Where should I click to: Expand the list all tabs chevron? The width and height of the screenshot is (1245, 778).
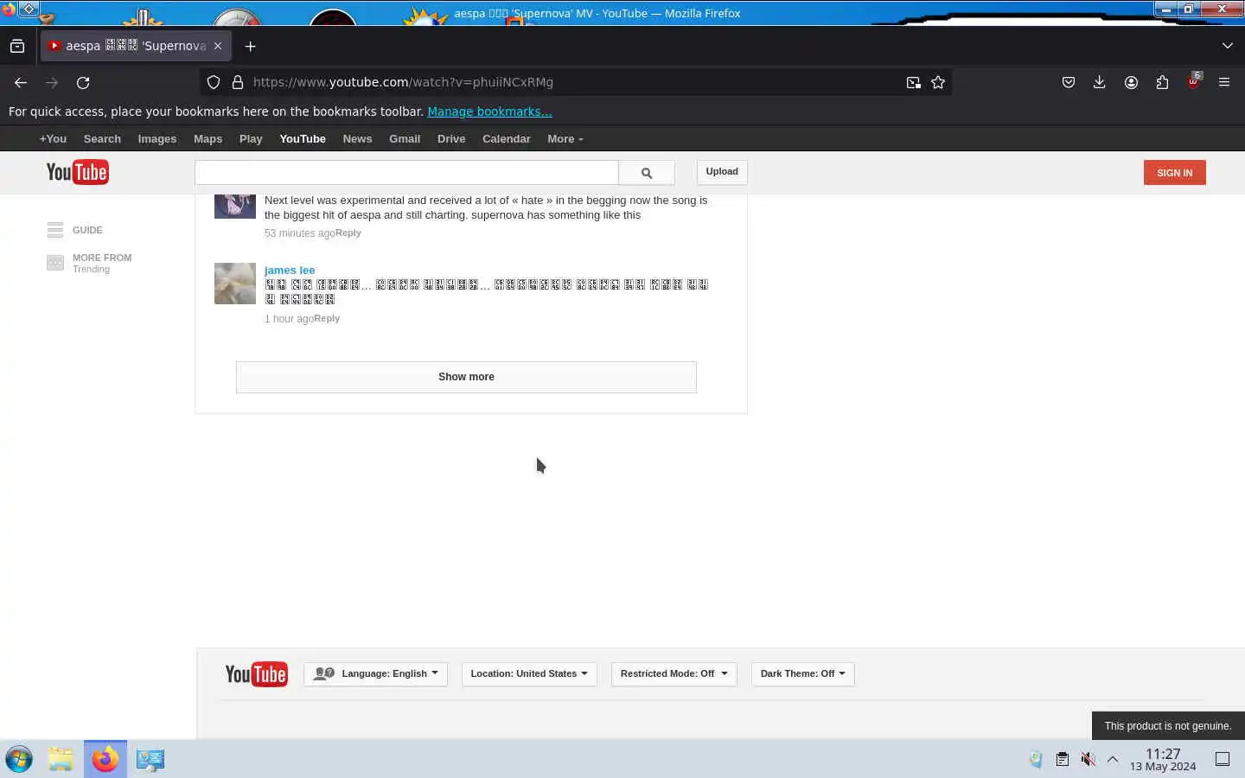pos(1228,46)
